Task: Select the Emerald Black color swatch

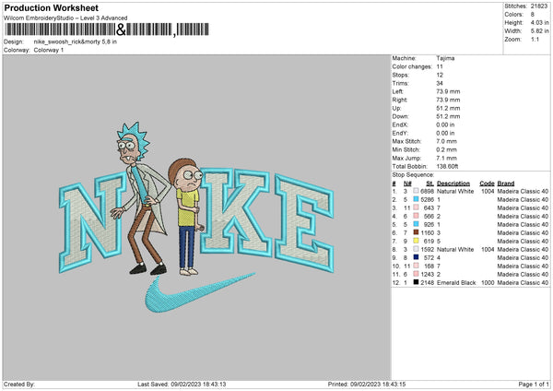Action: coord(418,281)
